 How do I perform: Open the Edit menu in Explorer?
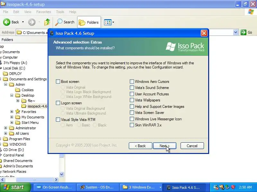click(16, 12)
